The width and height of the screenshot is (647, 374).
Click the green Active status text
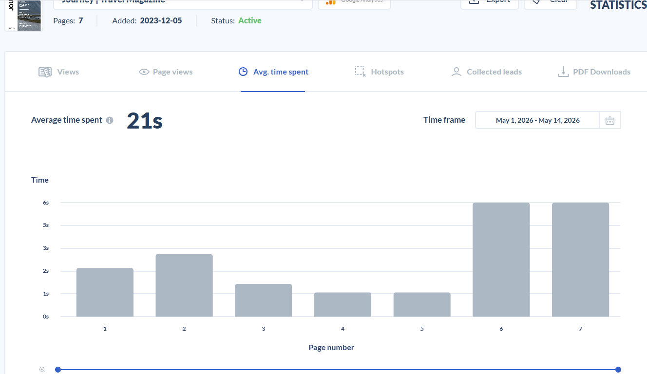tap(250, 20)
